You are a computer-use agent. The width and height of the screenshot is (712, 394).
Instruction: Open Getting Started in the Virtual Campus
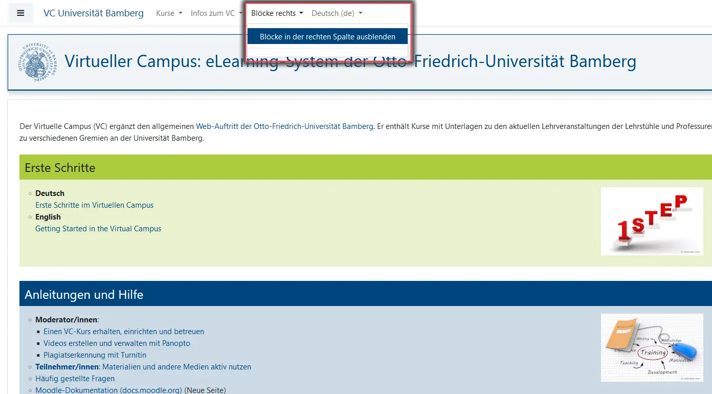click(x=98, y=229)
